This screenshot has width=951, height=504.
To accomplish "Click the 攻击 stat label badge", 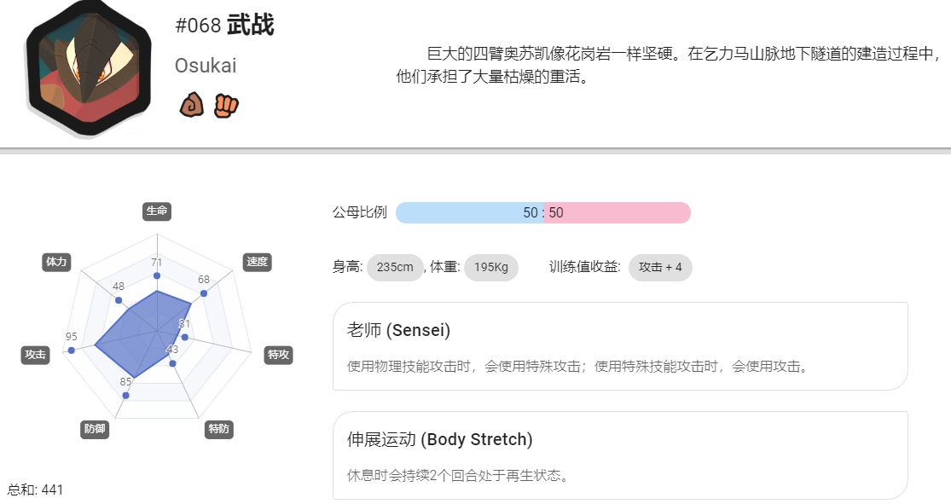I will (35, 355).
